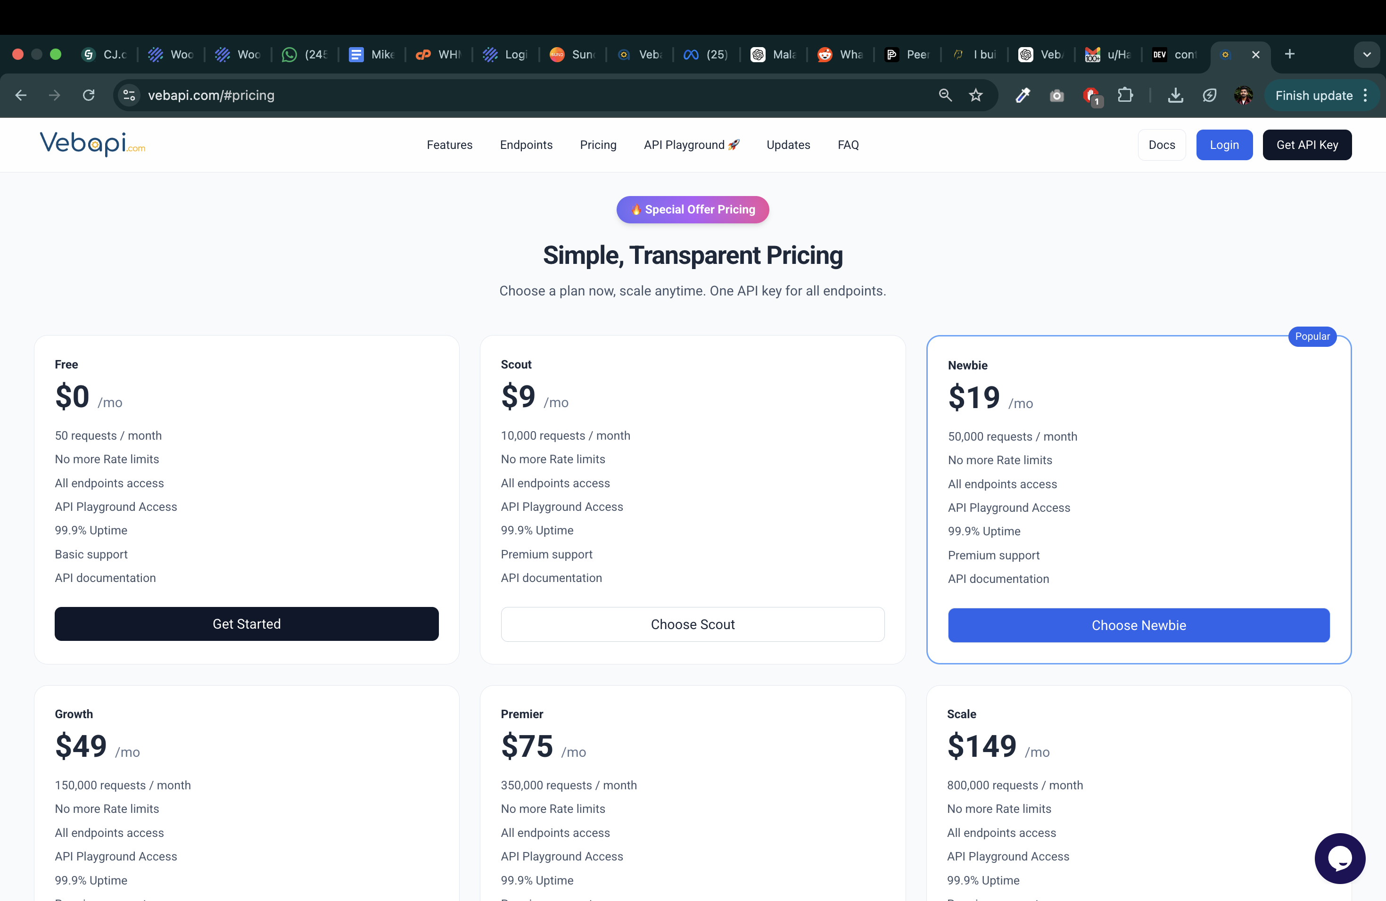Click the Get API Key button

point(1306,145)
